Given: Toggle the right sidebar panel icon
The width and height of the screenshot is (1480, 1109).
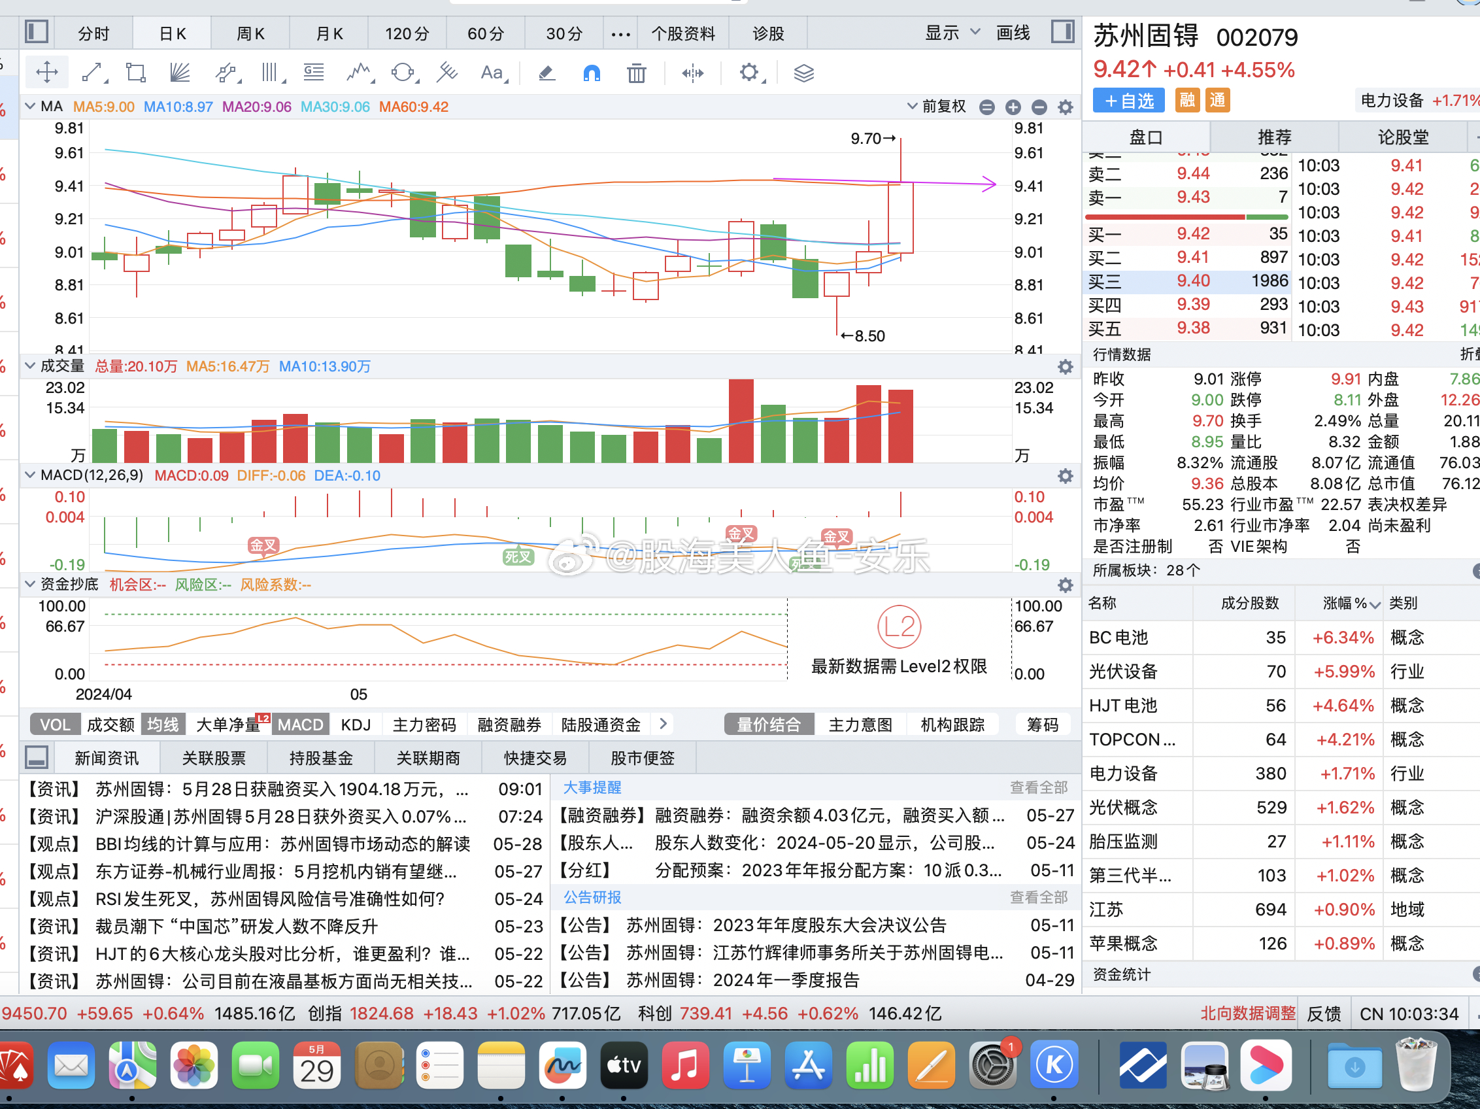Looking at the screenshot, I should click(x=1062, y=32).
